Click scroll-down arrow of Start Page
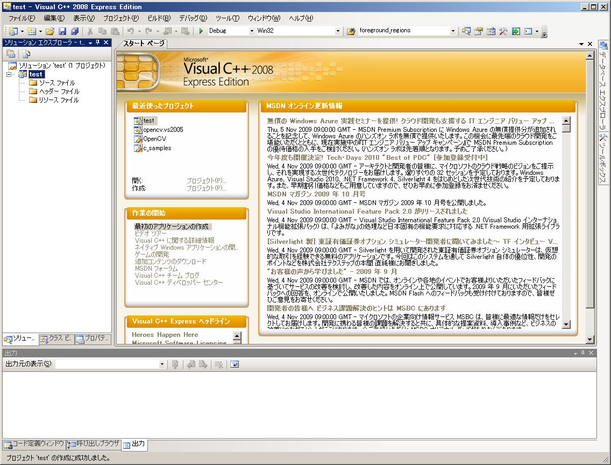This screenshot has height=465, width=611. pos(590,339)
